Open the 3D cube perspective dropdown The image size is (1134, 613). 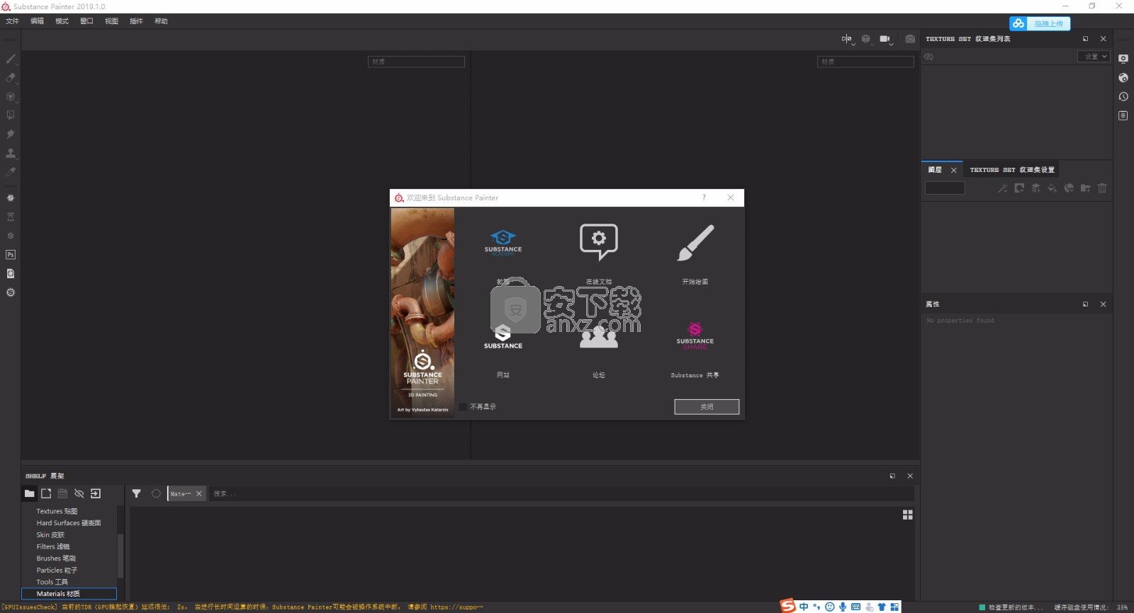[x=866, y=40]
